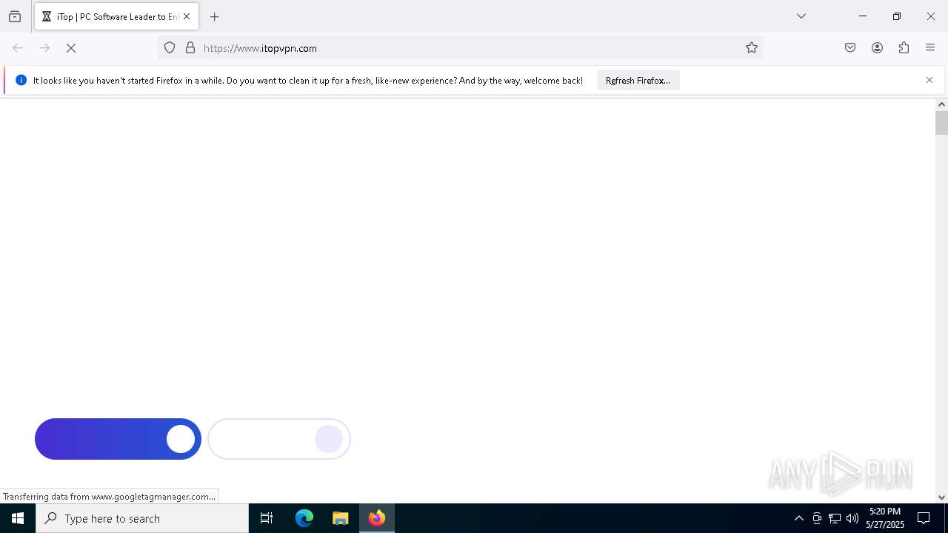Click the page scrollbar down arrow

(941, 497)
